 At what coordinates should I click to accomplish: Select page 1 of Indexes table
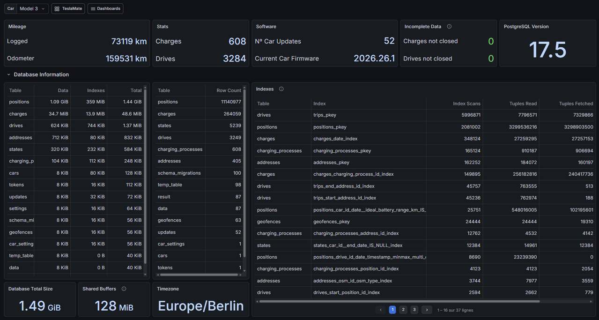[392, 310]
